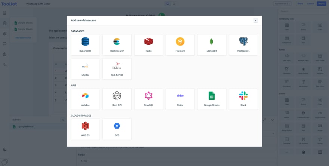
Task: Open the app version selector
Action: (x=282, y=4)
